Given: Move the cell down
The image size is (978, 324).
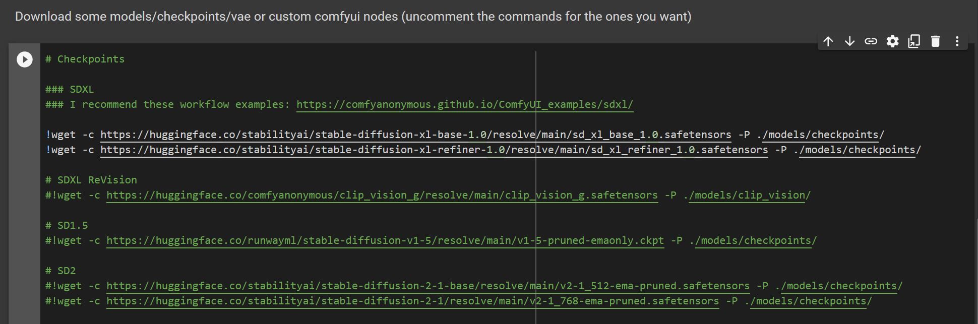Looking at the screenshot, I should coord(849,41).
